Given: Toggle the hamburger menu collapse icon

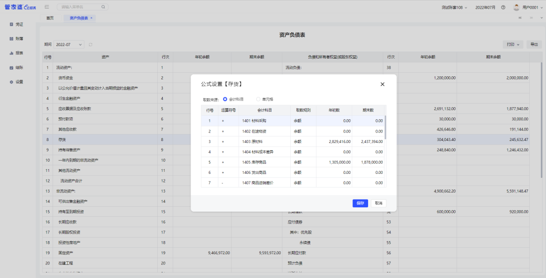Looking at the screenshot, I should (47, 7).
